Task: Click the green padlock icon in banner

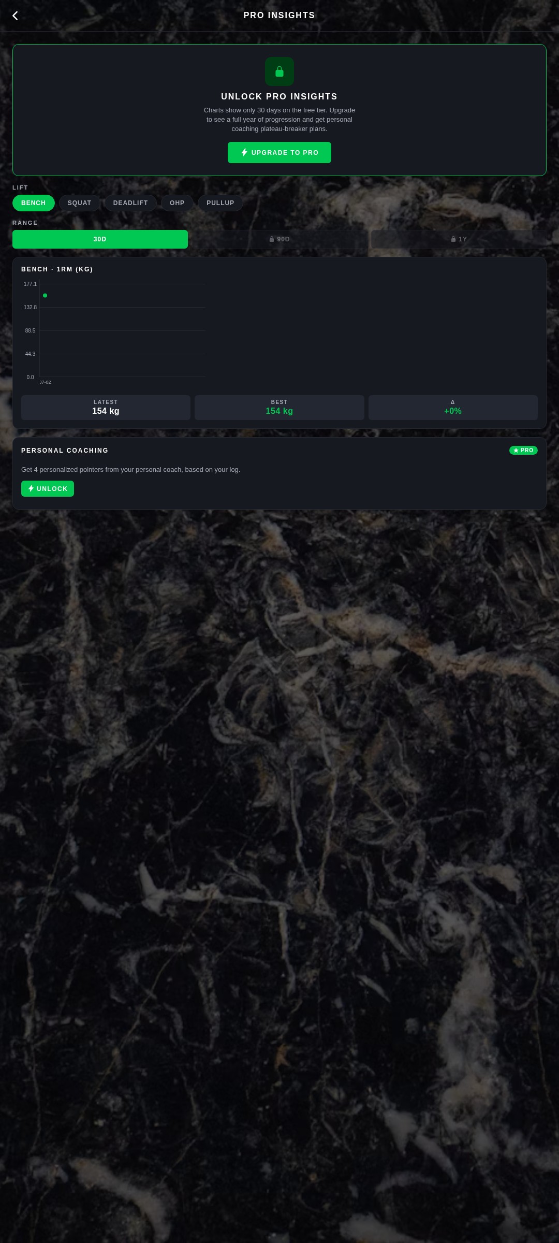Action: 279,71
